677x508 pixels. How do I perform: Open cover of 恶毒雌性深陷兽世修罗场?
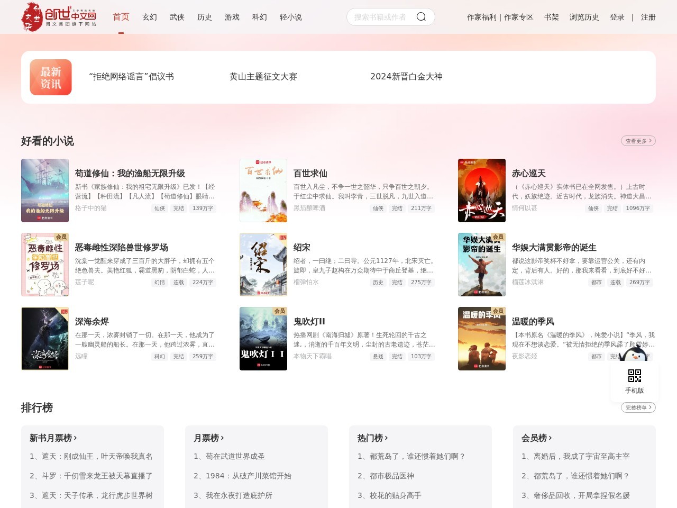pyautogui.click(x=45, y=265)
